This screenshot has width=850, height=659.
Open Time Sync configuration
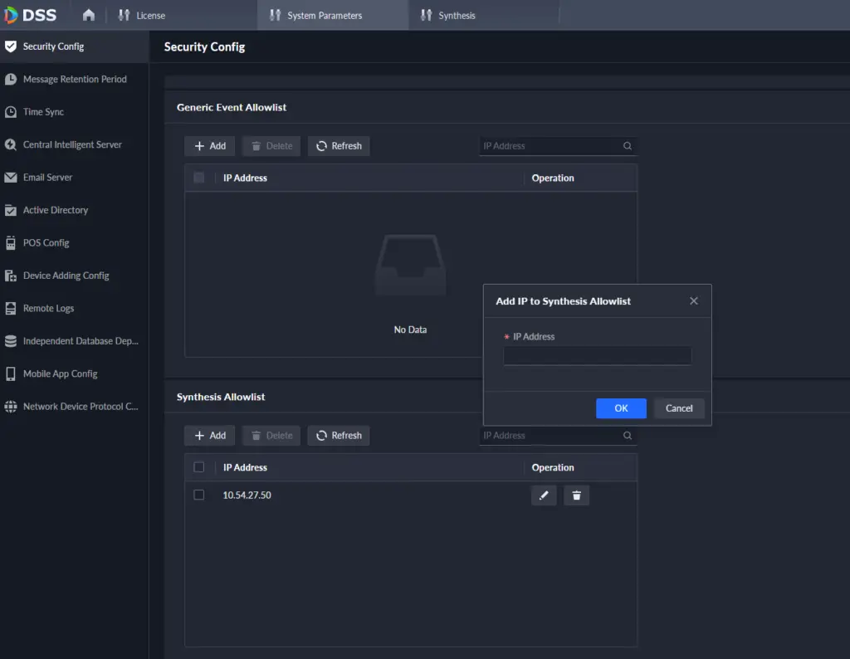[50, 111]
